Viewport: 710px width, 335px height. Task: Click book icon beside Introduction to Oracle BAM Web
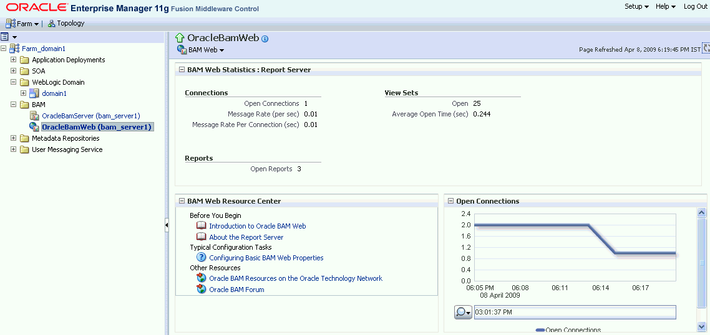(202, 225)
